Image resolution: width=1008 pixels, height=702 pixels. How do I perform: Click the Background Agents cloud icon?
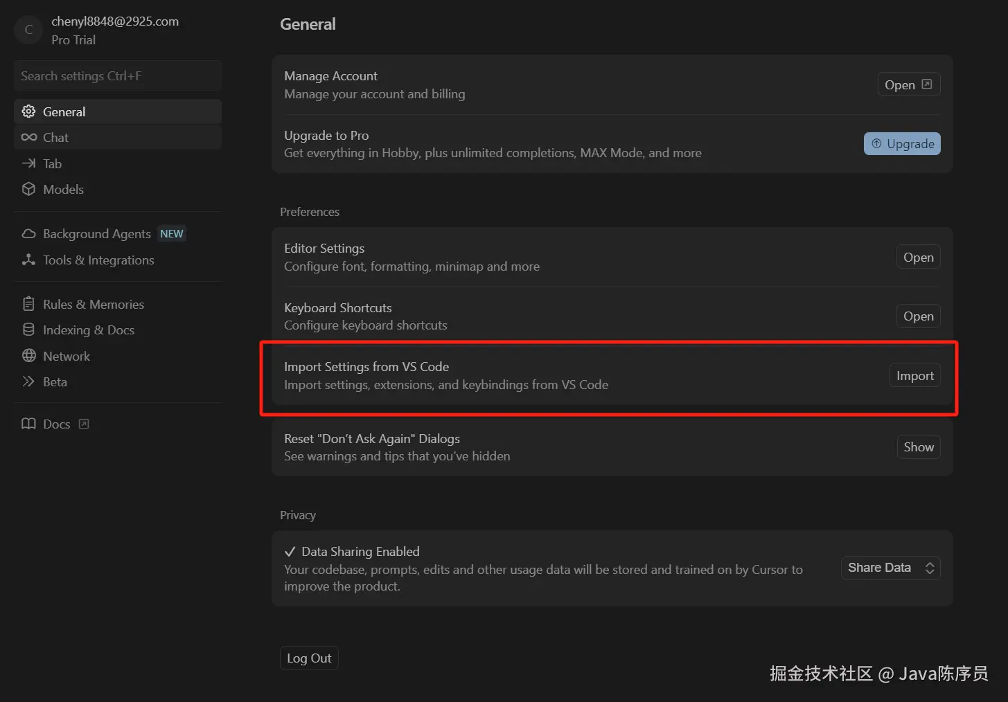click(x=28, y=234)
